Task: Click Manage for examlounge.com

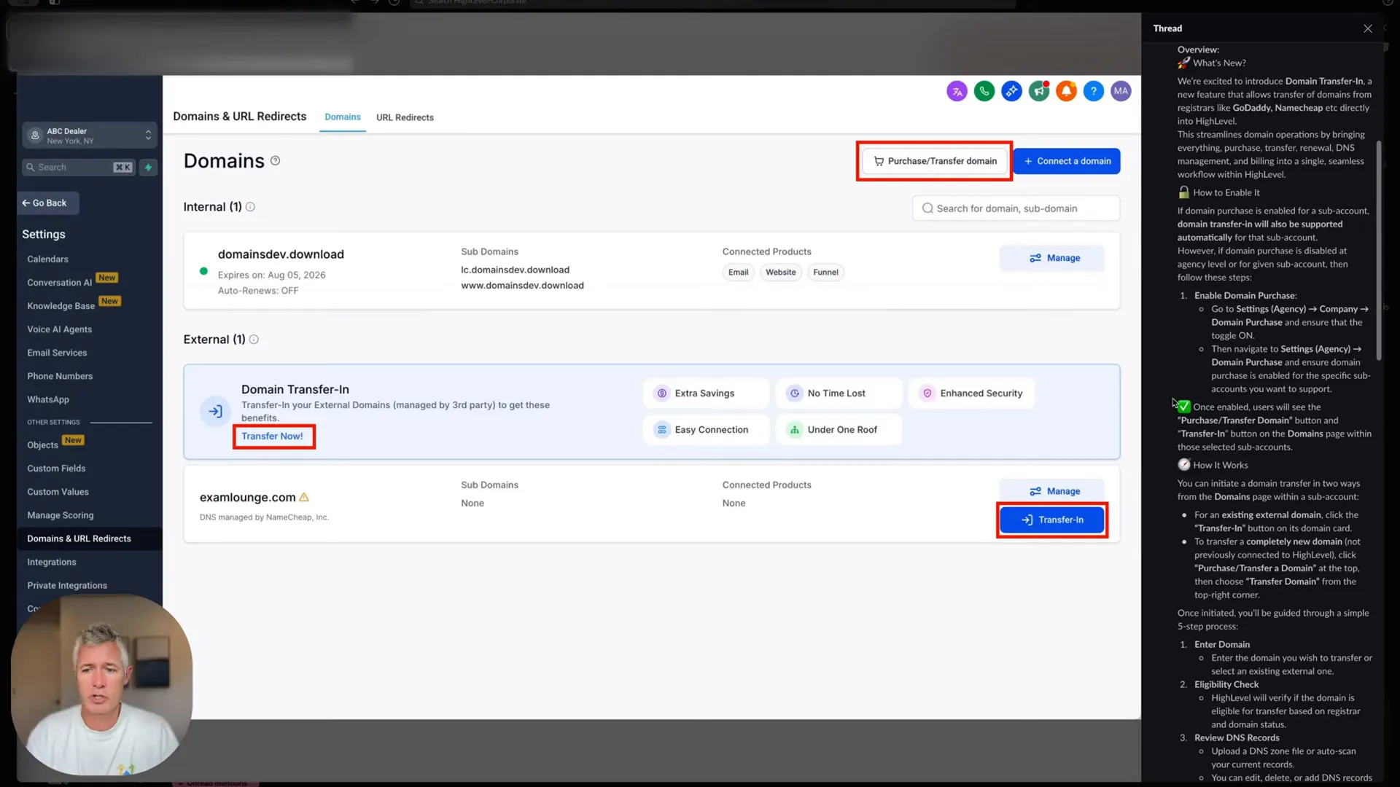Action: coord(1052,491)
